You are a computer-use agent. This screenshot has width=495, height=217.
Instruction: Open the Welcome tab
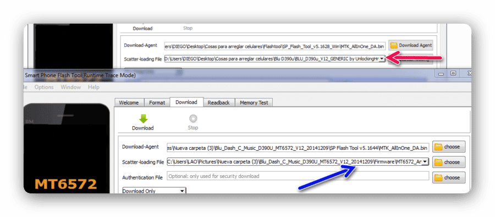click(129, 102)
